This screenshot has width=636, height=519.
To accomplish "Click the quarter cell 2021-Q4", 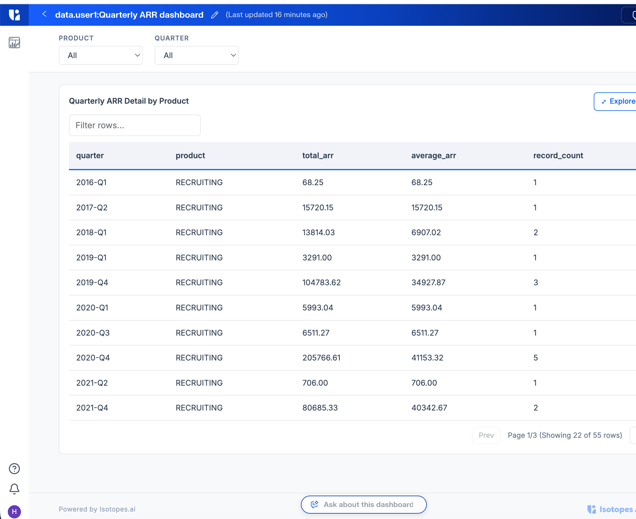I will tap(92, 408).
